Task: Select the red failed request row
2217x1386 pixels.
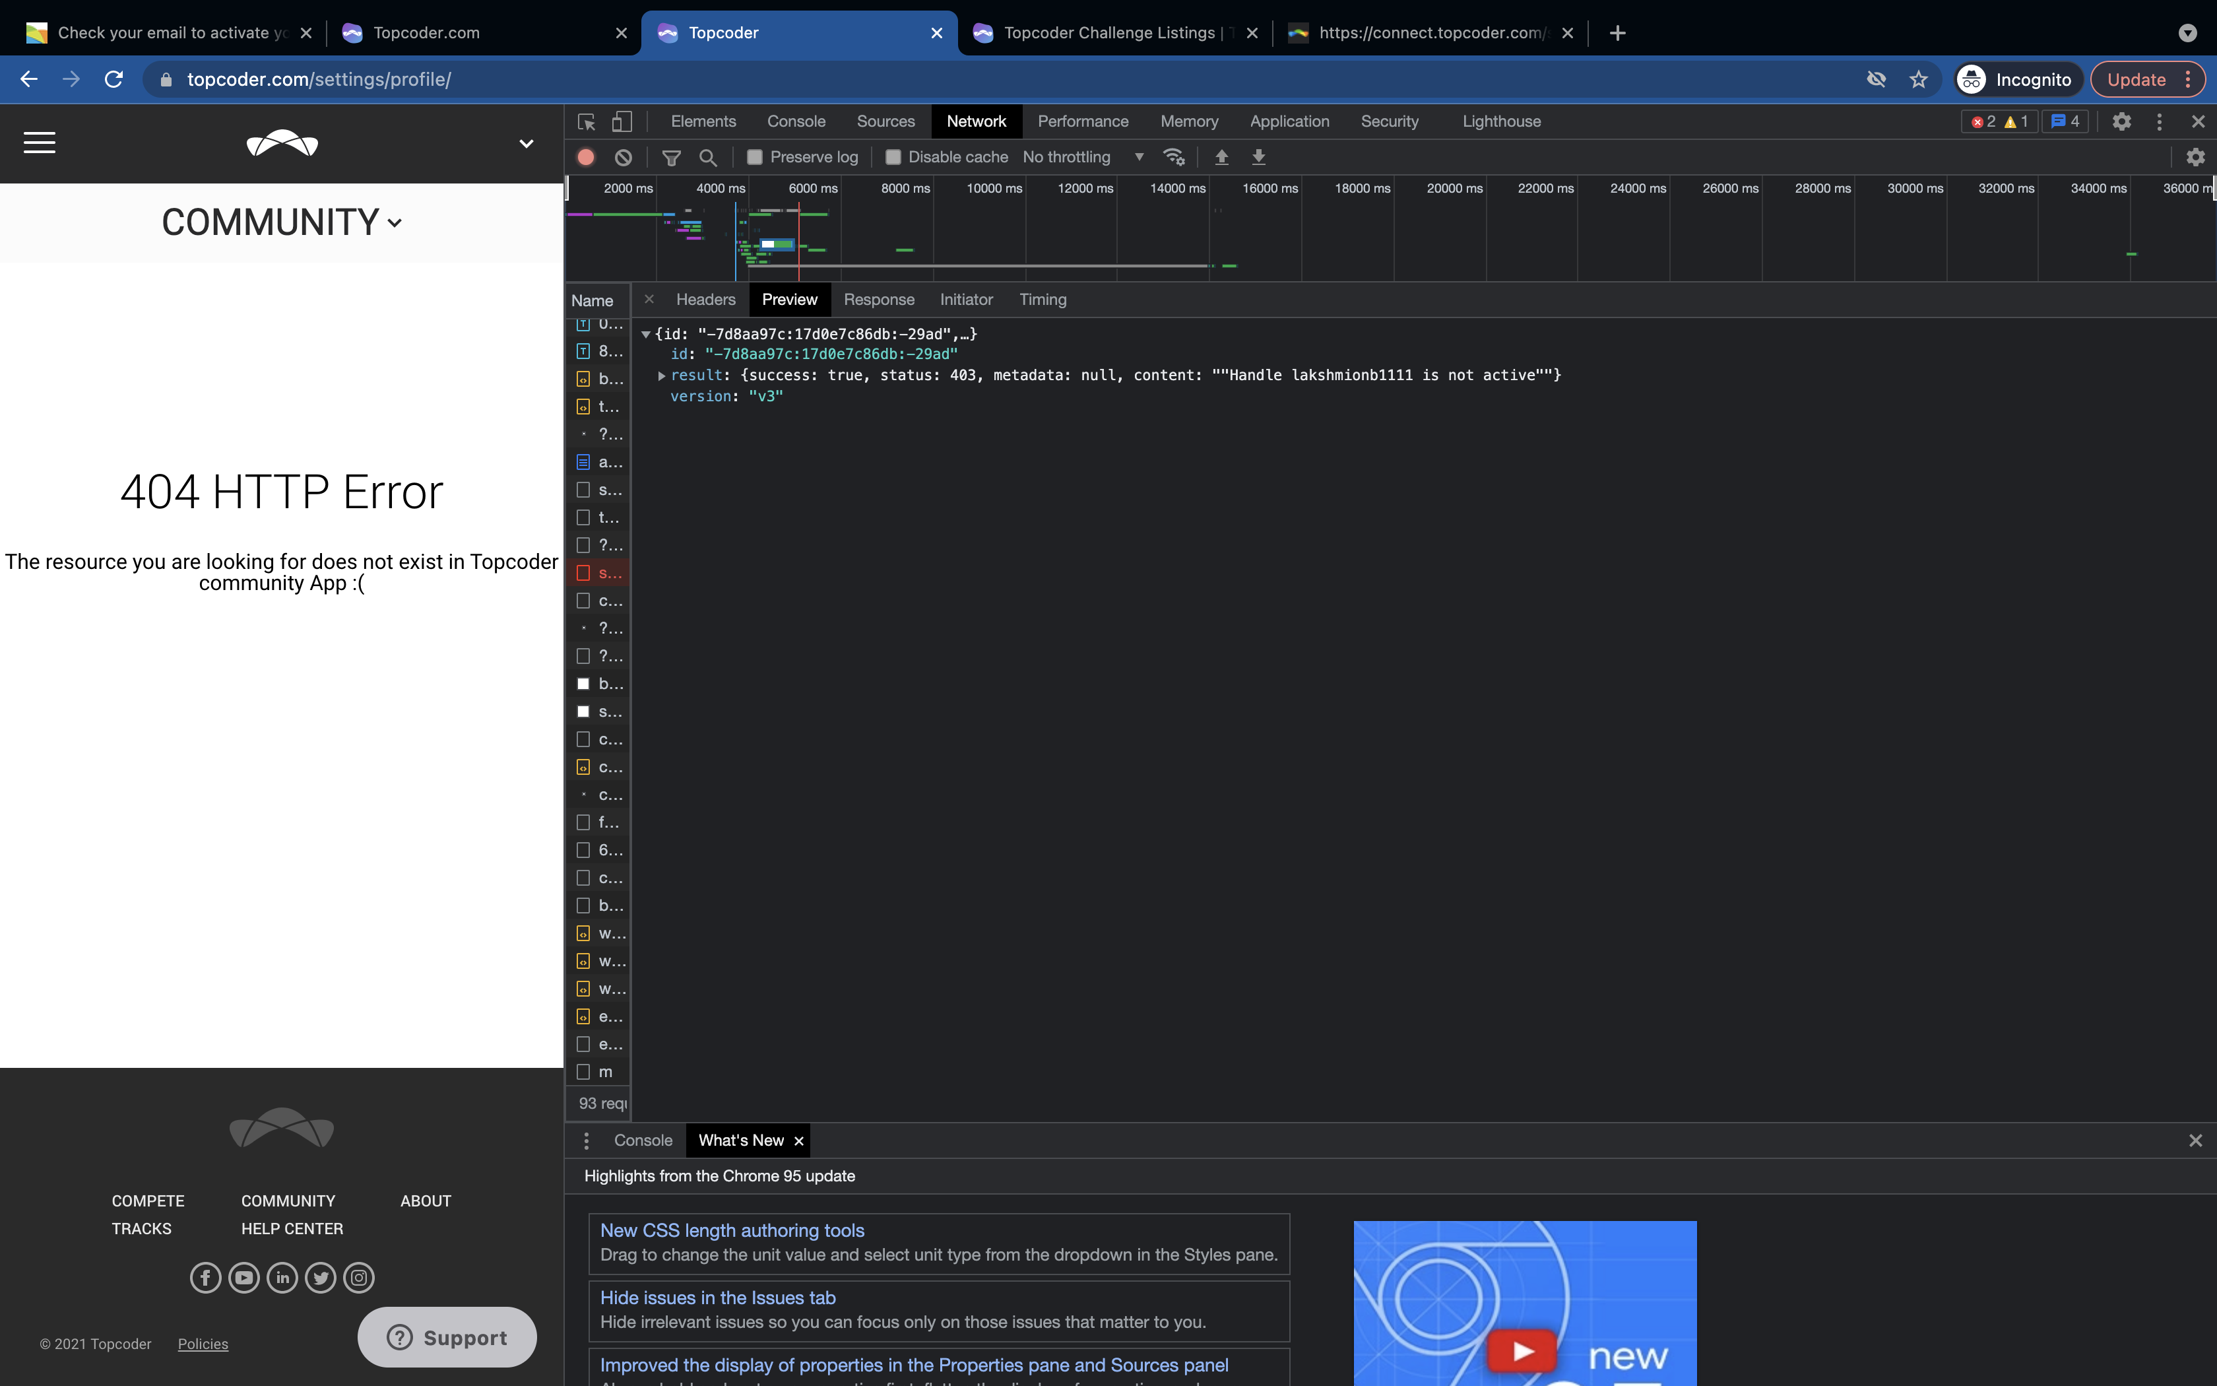Action: [599, 573]
